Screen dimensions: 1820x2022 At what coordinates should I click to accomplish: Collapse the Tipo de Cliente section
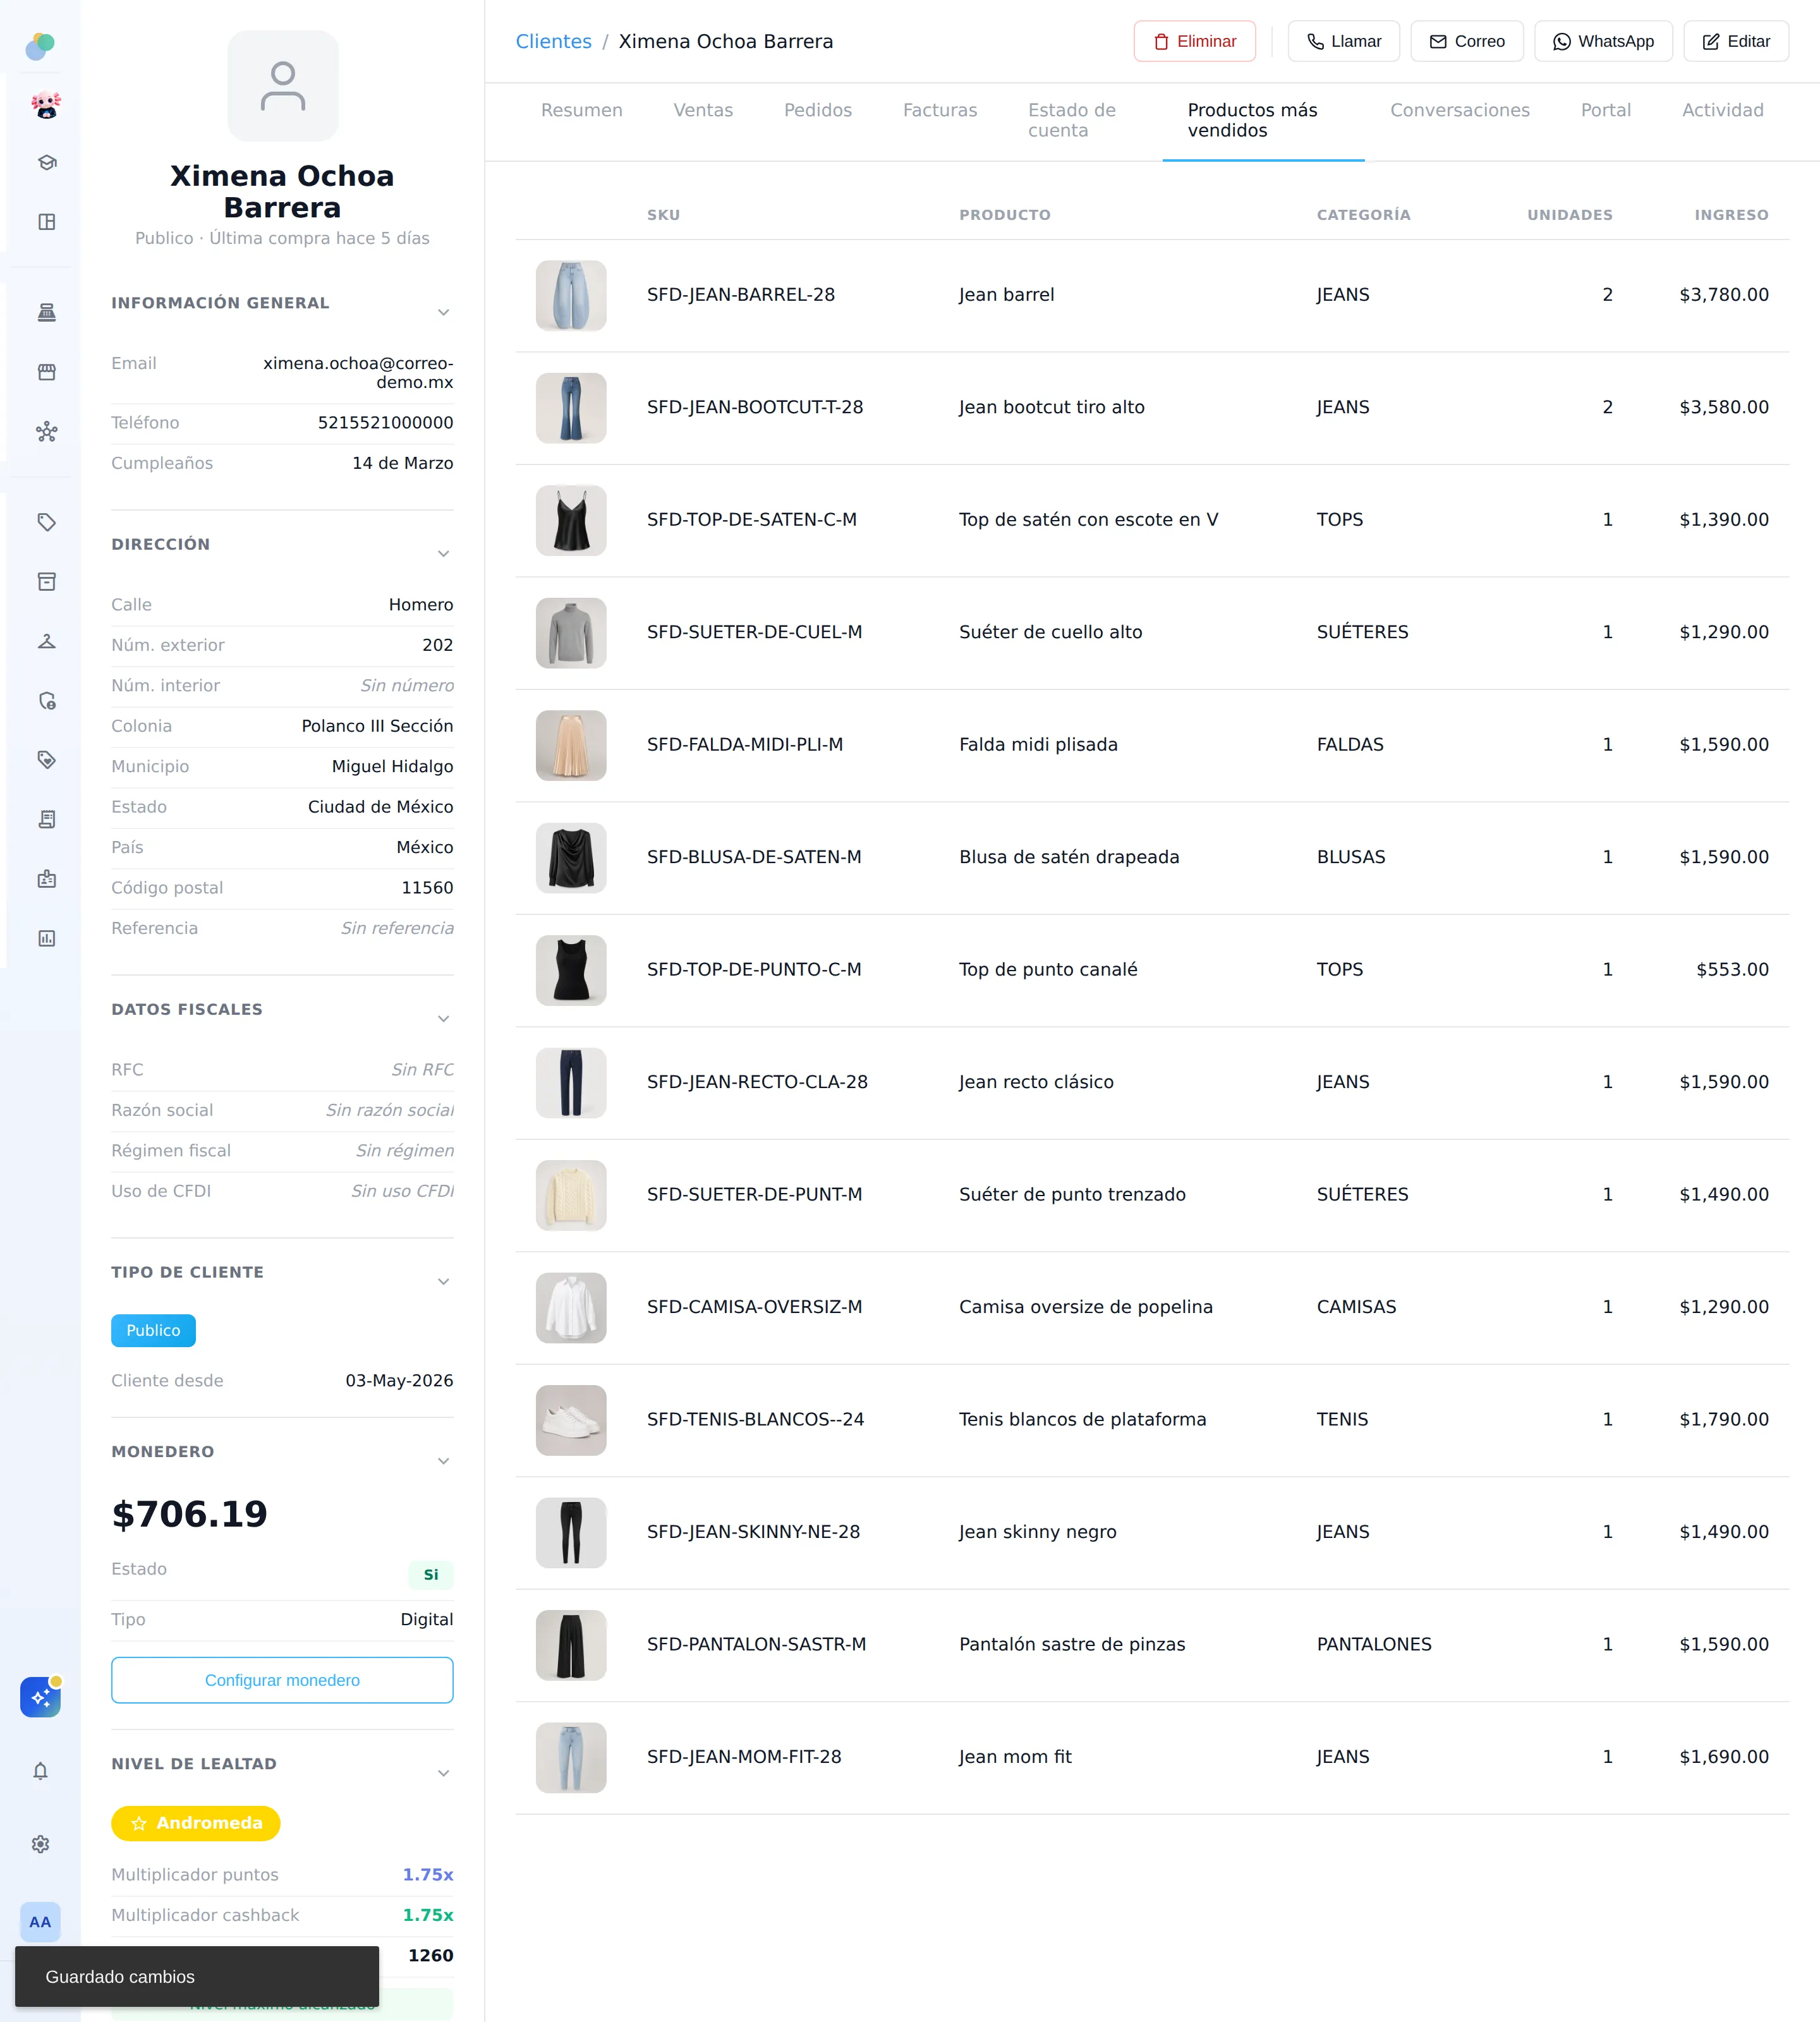pos(443,1282)
